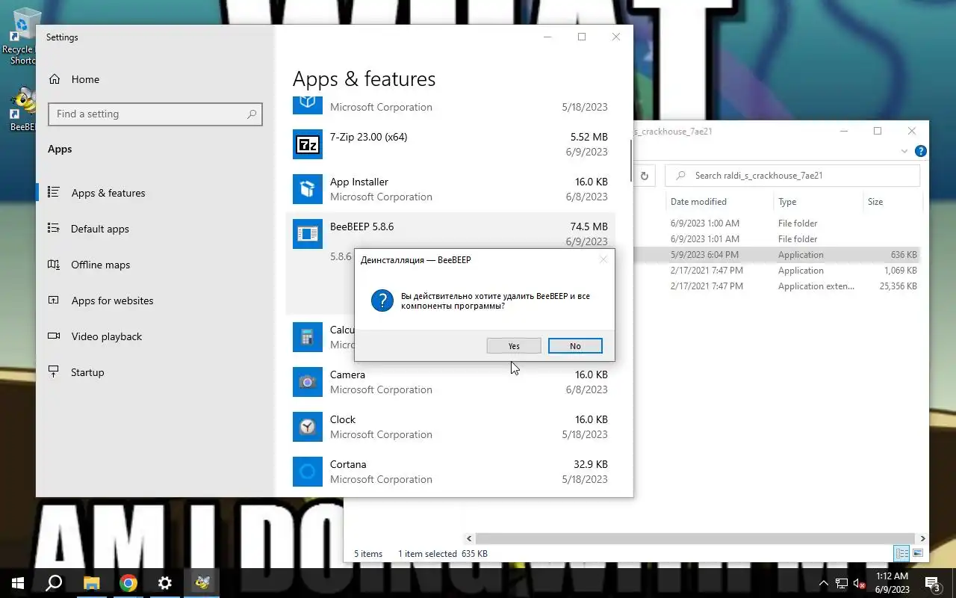956x598 pixels.
Task: Open the Windows Start menu
Action: point(18,583)
